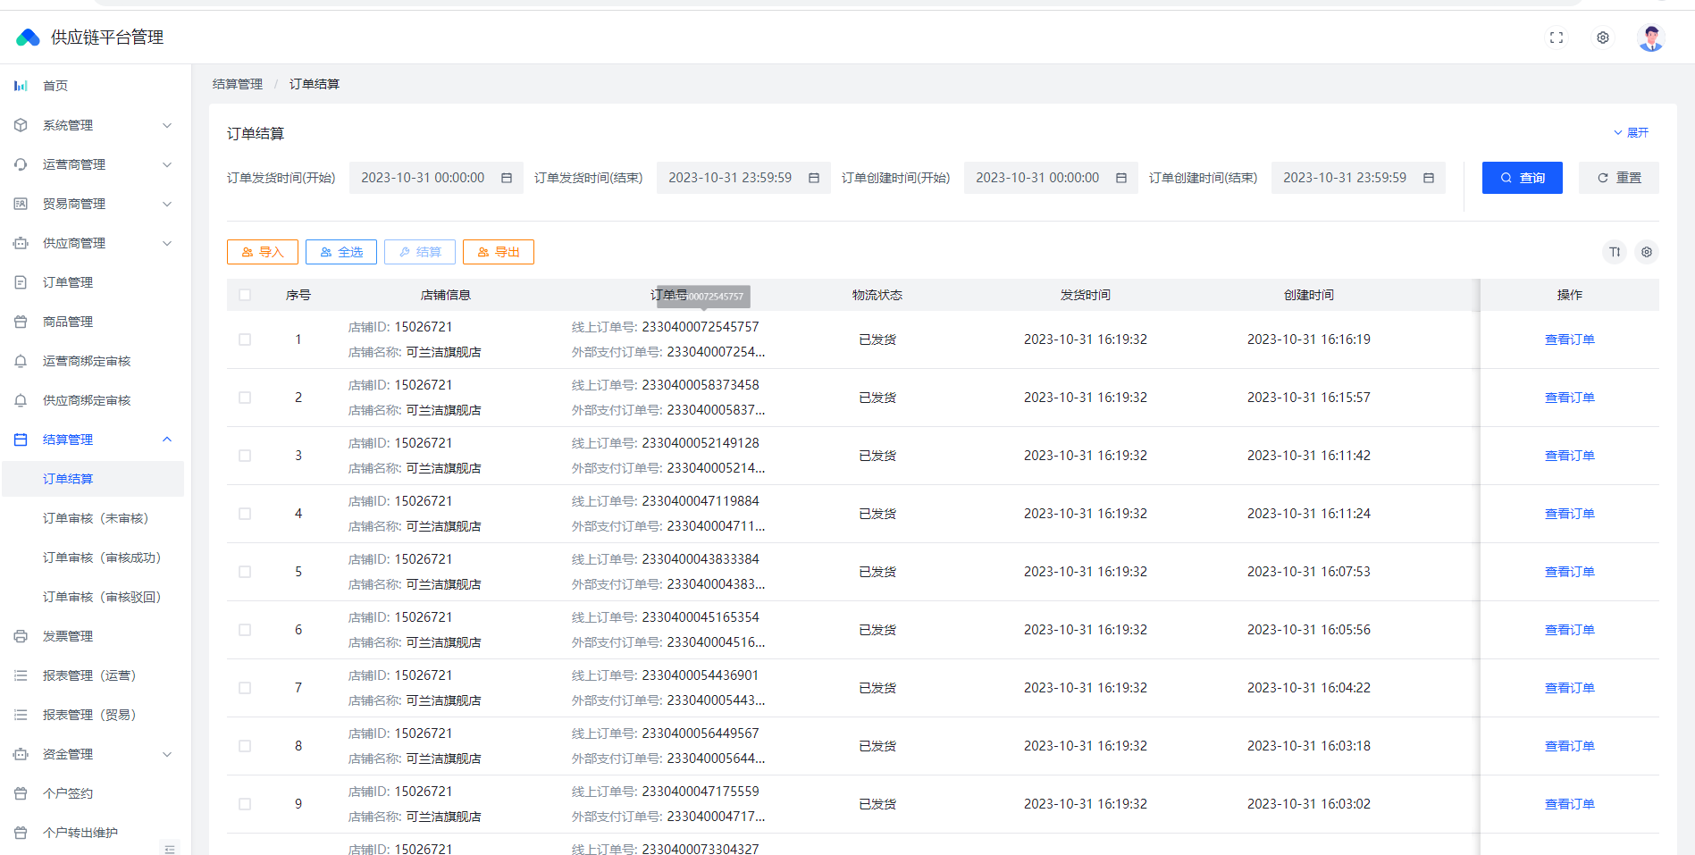The width and height of the screenshot is (1695, 855).
Task: Expand the 资金管理 submenu chevron
Action: click(167, 754)
